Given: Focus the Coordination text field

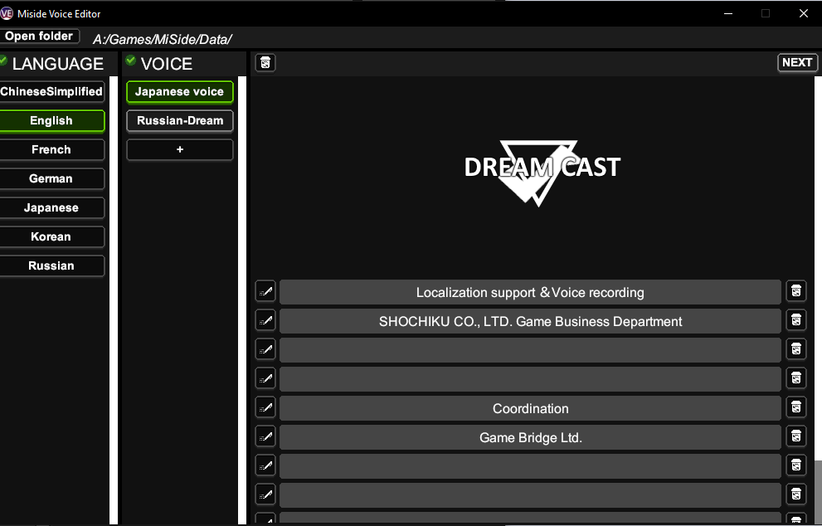Looking at the screenshot, I should point(530,408).
